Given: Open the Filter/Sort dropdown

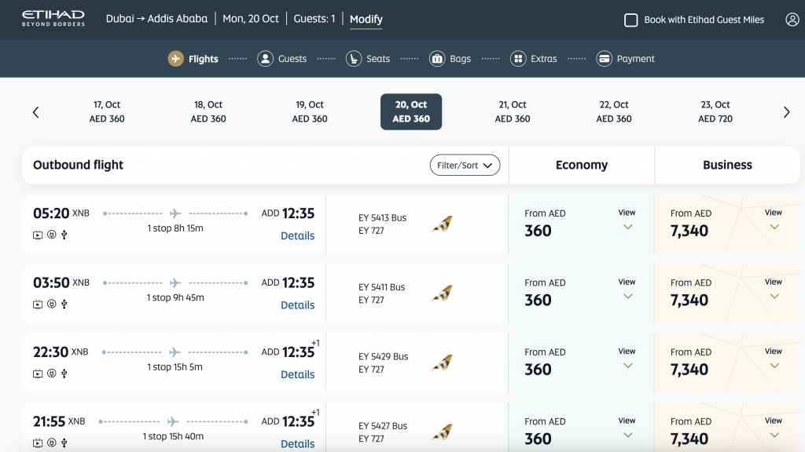Looking at the screenshot, I should tap(465, 165).
